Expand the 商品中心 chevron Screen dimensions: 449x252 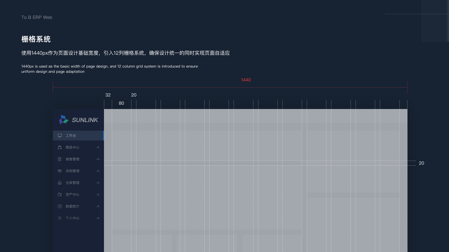(98, 147)
